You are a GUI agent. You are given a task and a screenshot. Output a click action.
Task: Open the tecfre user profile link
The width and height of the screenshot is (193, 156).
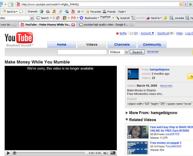coord(123,33)
